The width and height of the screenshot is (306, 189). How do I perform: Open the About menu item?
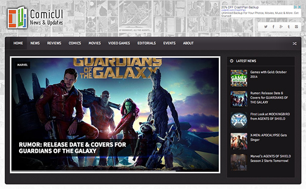(189, 43)
